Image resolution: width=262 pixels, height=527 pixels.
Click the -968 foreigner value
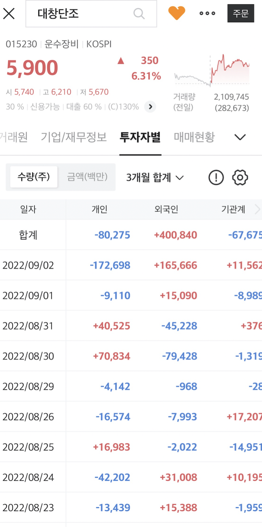coord(187,386)
